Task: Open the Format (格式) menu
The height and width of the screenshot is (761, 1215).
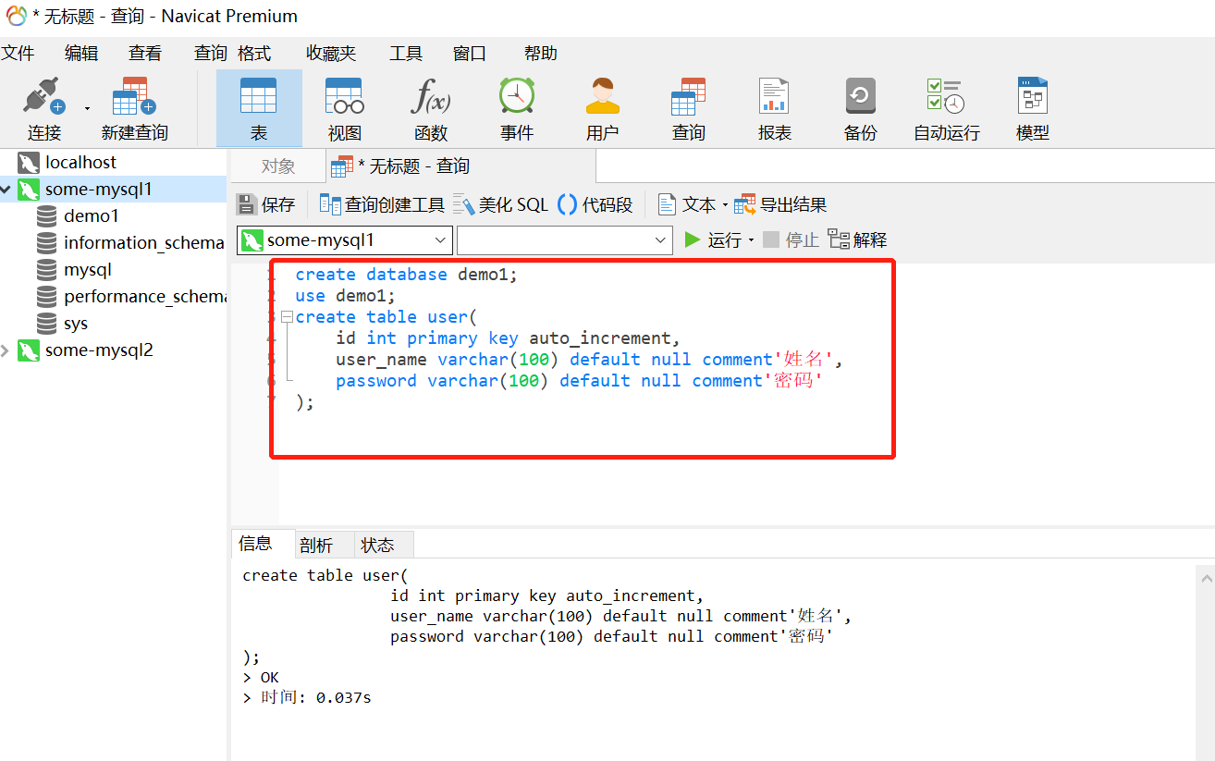Action: 254,54
